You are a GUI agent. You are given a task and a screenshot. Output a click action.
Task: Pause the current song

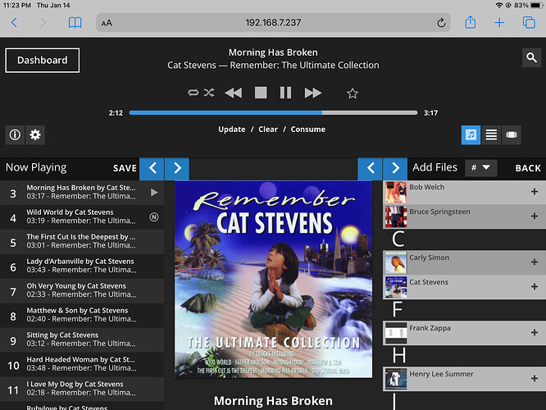tap(285, 93)
